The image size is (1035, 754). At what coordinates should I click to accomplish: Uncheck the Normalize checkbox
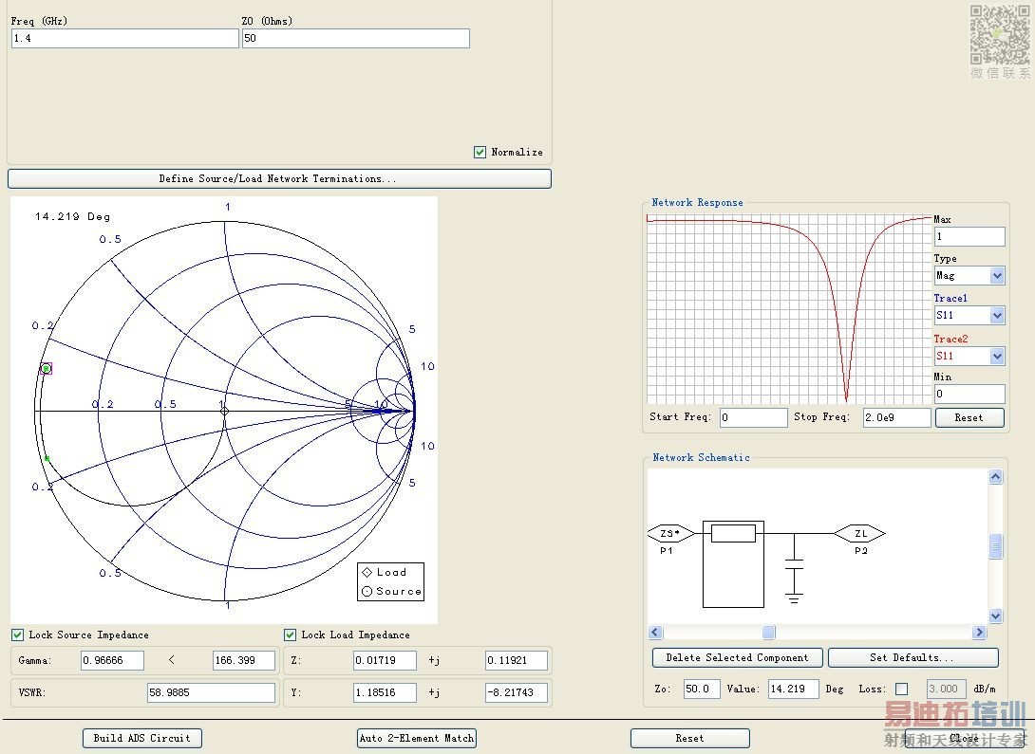[x=480, y=152]
